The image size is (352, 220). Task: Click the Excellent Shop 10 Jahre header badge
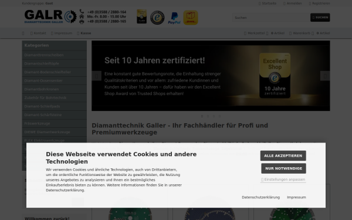pos(141,16)
